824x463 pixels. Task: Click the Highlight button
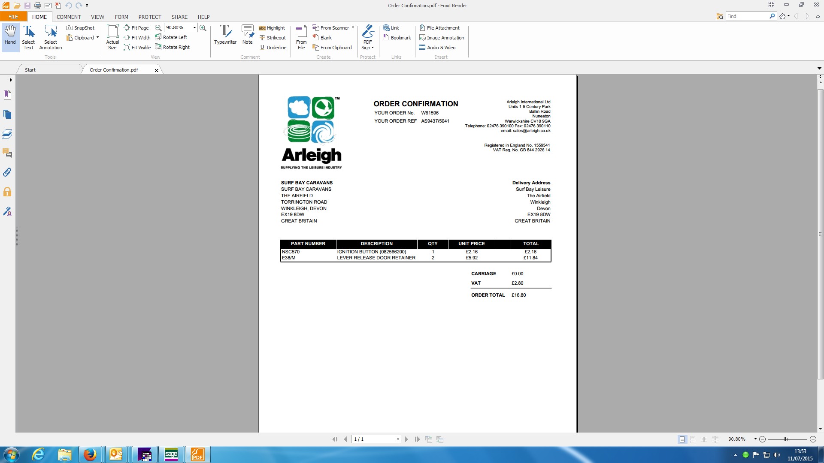pyautogui.click(x=272, y=28)
